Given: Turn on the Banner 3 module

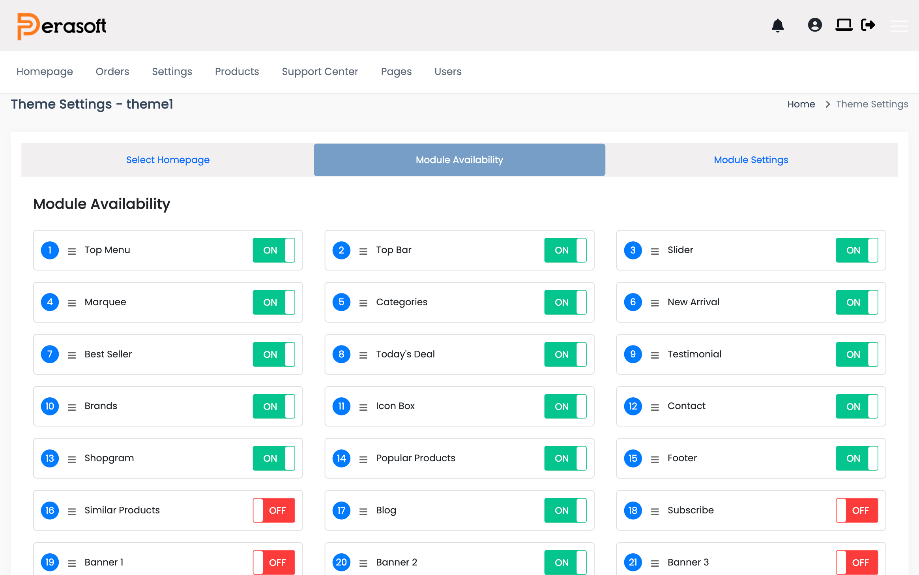Looking at the screenshot, I should point(857,562).
